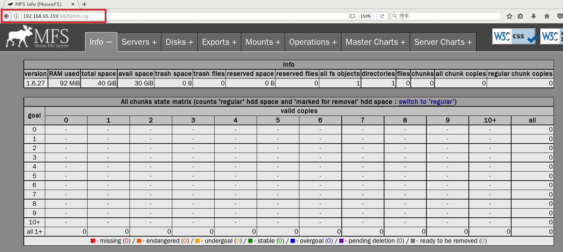Click the 'trash files' column header
Viewport: 563px width, 252px height.
[209, 74]
